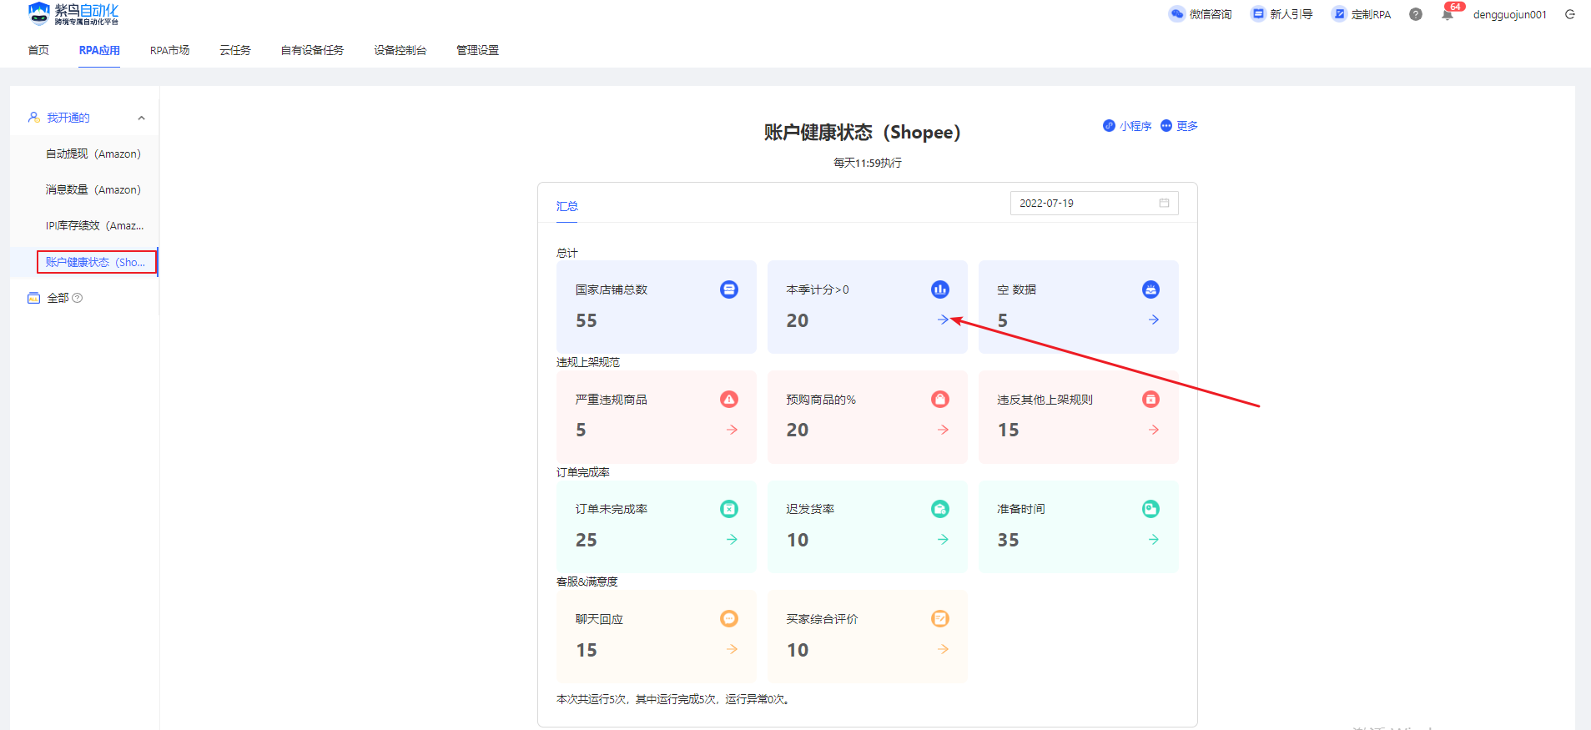
Task: Click 预购商品的% card icon
Action: coord(940,400)
